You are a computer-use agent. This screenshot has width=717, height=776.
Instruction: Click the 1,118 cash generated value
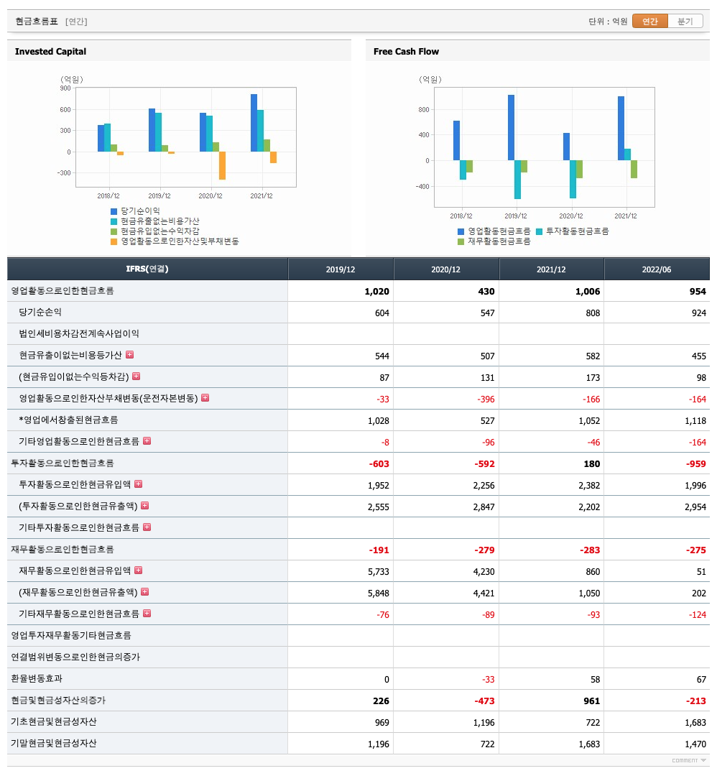pos(695,420)
